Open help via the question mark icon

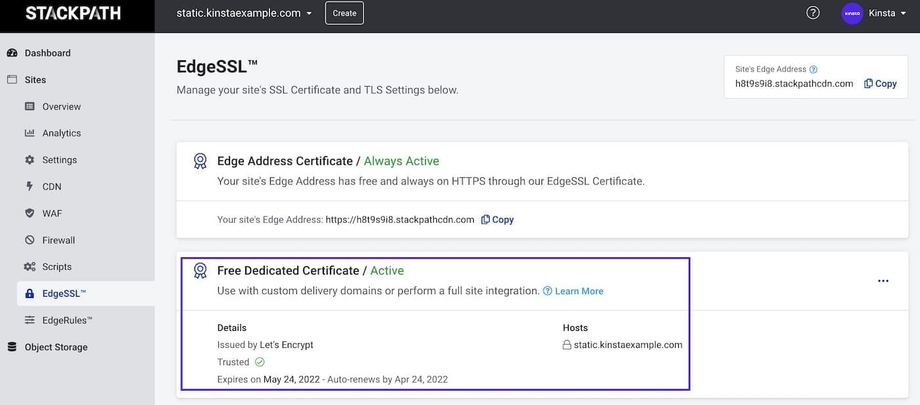pyautogui.click(x=812, y=12)
